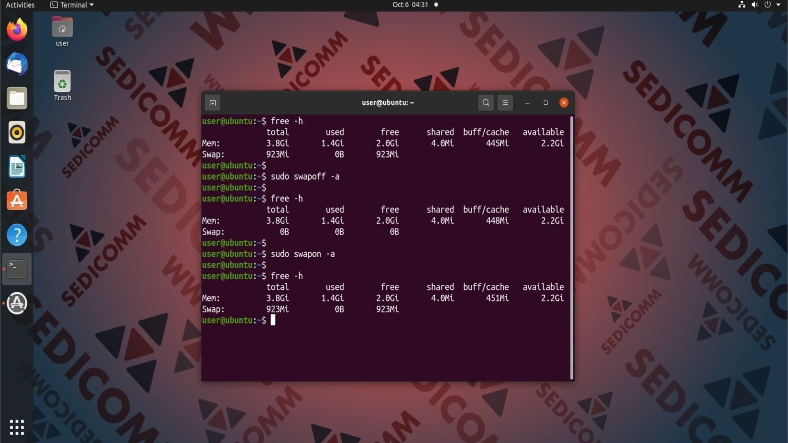Screen dimensions: 788x443
Task: Open Thunderbird mail in the dock
Action: [x=17, y=64]
